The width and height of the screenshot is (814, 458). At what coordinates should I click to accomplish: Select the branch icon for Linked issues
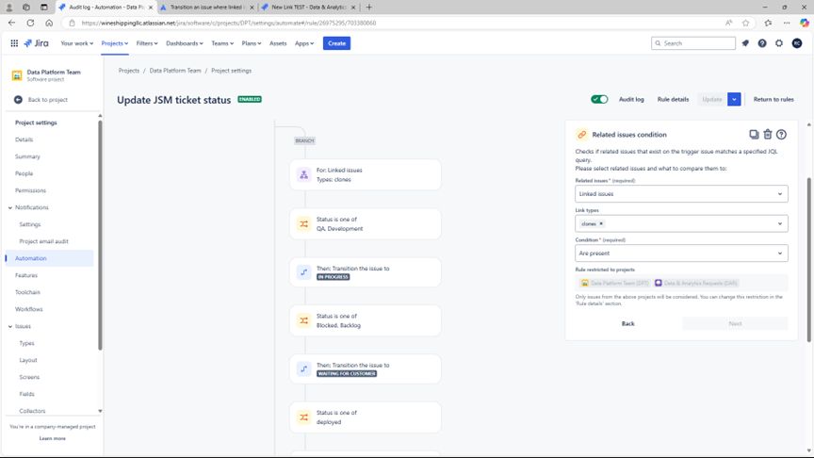coord(303,175)
